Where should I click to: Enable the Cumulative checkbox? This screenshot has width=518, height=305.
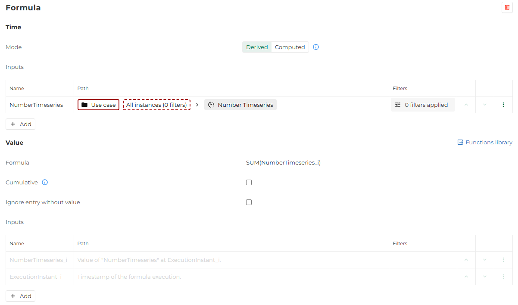click(249, 183)
